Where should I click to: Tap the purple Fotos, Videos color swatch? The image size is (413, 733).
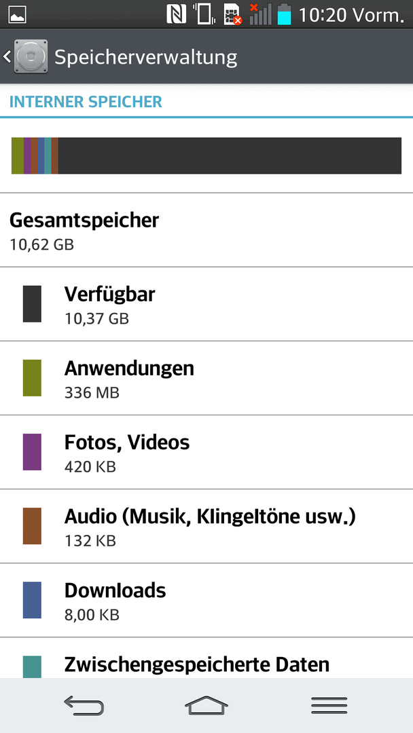[x=32, y=451]
